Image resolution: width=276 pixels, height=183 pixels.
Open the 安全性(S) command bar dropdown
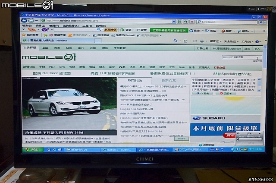pyautogui.click(x=231, y=41)
